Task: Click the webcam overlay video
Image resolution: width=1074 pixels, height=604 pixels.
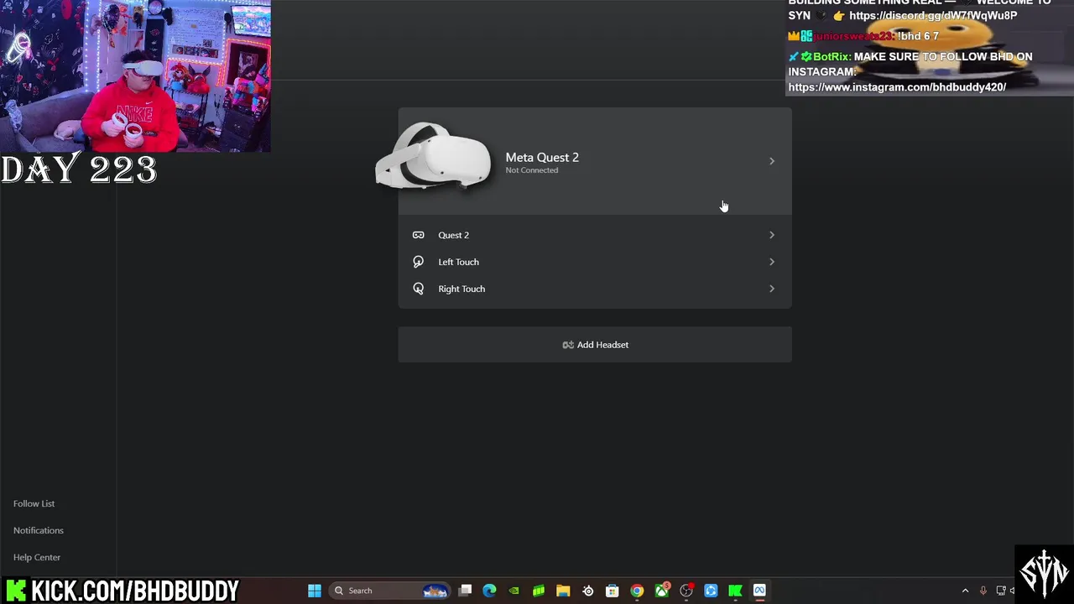Action: click(x=135, y=76)
